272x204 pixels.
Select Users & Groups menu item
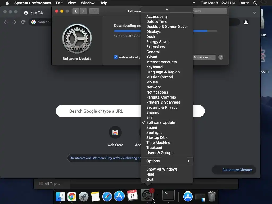167,153
